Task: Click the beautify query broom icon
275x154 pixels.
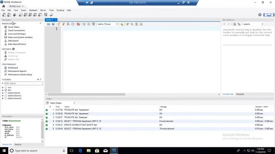Action: click(127, 24)
